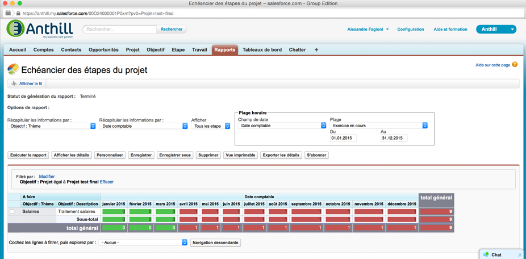Viewport: 526px width, 259px height.
Task: Click the Rechercher search button
Action: coord(172,29)
